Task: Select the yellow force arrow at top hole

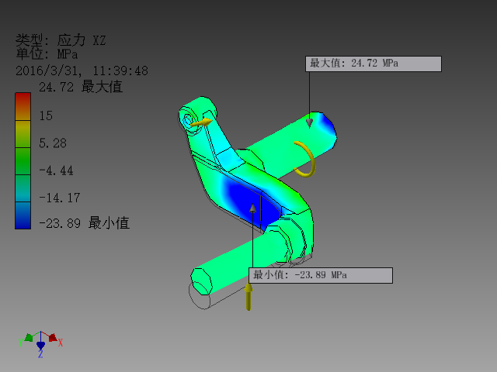Action: click(x=202, y=122)
